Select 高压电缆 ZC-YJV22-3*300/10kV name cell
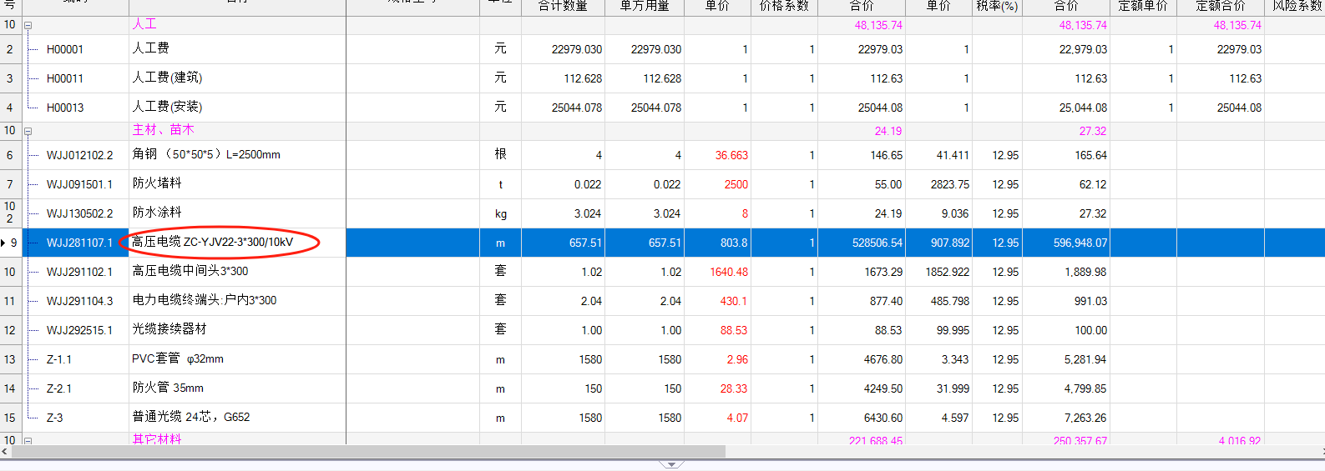The image size is (1325, 471). tap(213, 242)
